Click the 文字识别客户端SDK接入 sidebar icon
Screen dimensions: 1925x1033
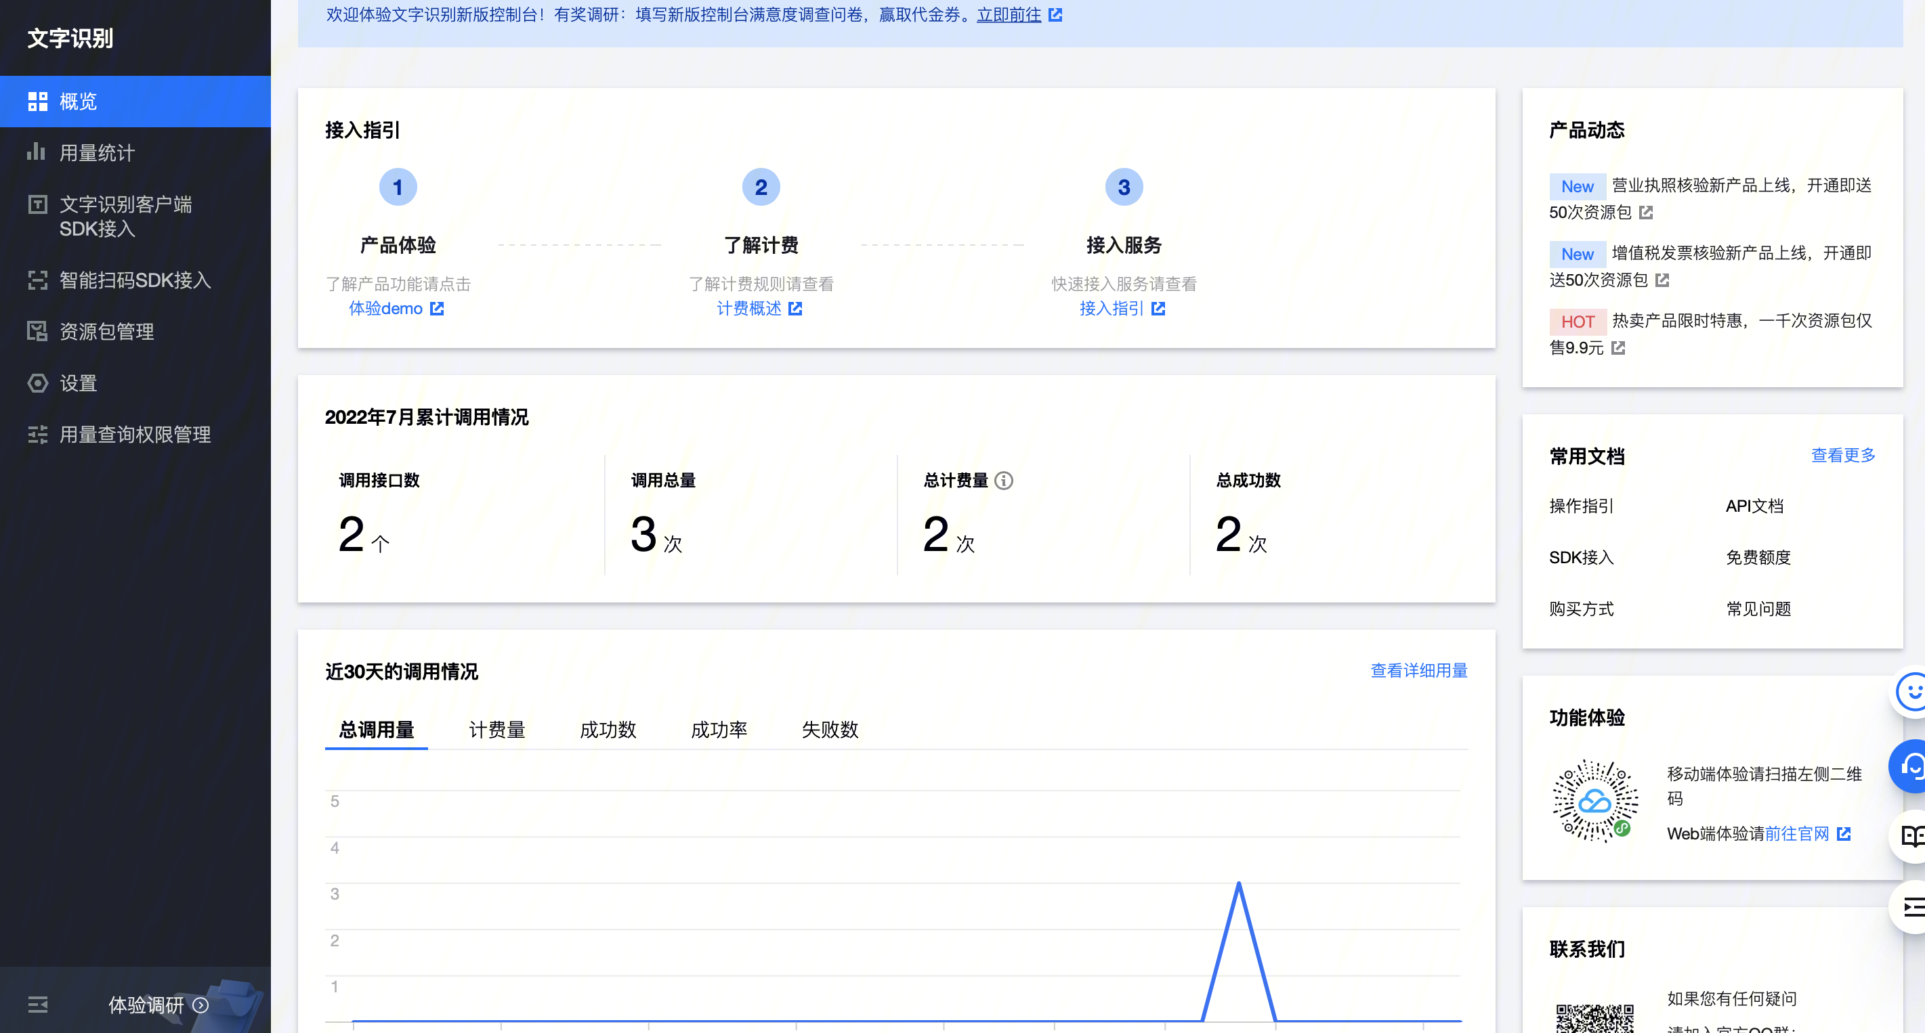(37, 204)
